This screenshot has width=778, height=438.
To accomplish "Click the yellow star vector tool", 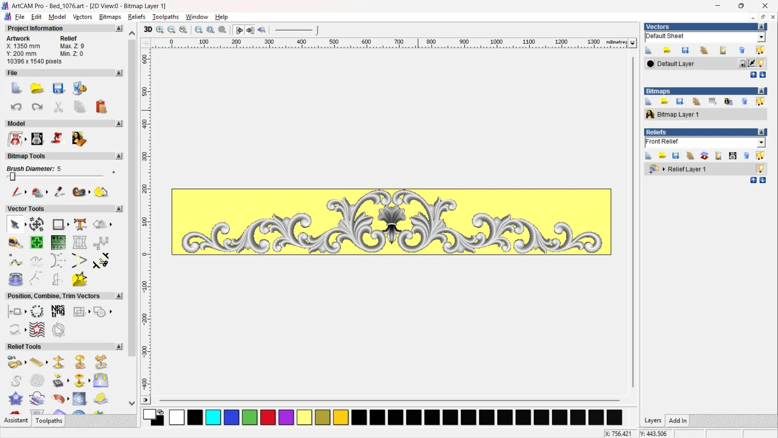I will [x=79, y=279].
